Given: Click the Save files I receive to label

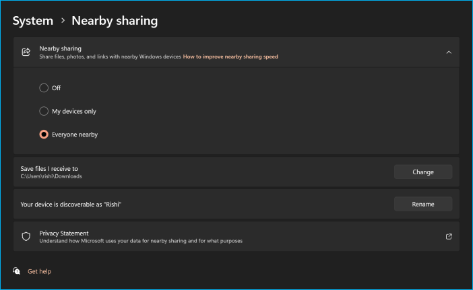Looking at the screenshot, I should (63, 168).
